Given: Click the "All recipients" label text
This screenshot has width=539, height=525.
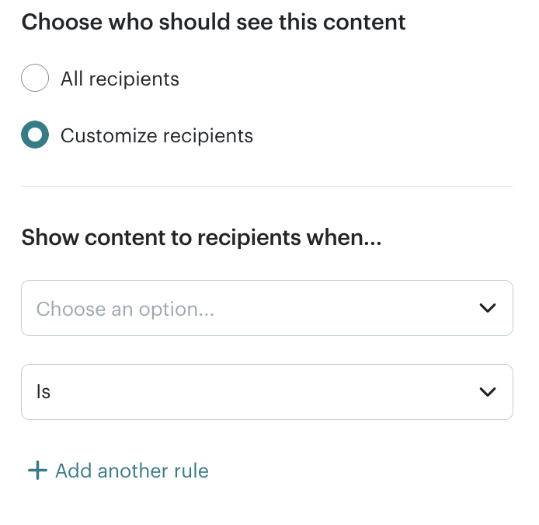Looking at the screenshot, I should [120, 79].
